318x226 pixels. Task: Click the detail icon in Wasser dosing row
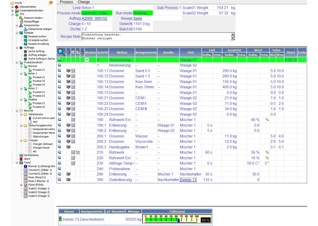coord(59,136)
